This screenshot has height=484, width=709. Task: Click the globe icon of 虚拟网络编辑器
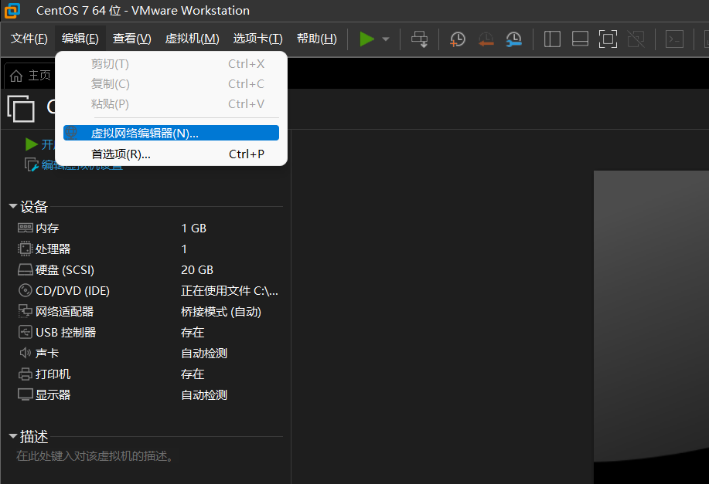pyautogui.click(x=71, y=132)
